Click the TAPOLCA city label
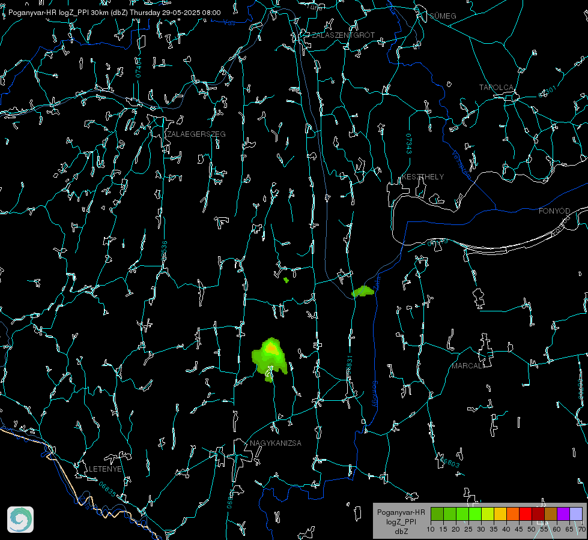The height and width of the screenshot is (540, 588). click(x=496, y=88)
